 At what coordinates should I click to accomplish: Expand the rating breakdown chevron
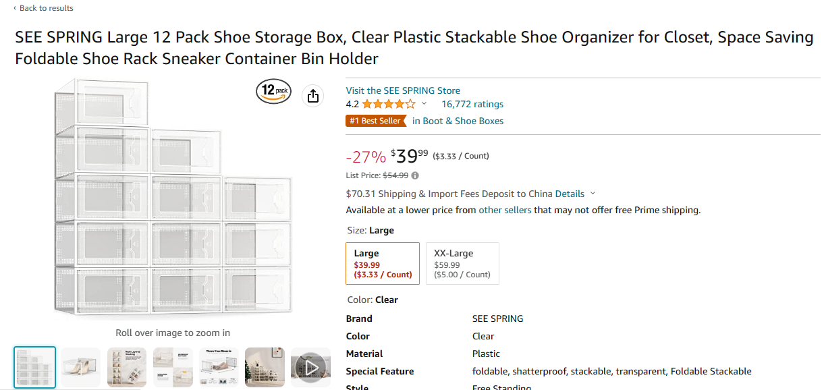pos(424,104)
